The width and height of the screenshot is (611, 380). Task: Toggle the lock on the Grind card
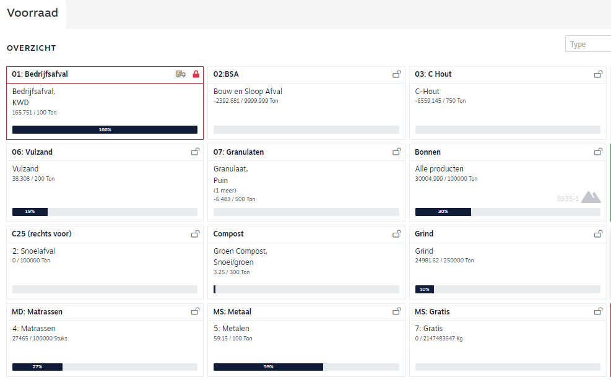coord(598,234)
